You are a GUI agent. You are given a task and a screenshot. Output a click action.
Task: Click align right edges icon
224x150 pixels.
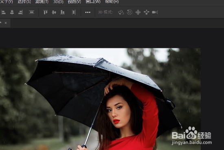pyautogui.click(x=20, y=13)
